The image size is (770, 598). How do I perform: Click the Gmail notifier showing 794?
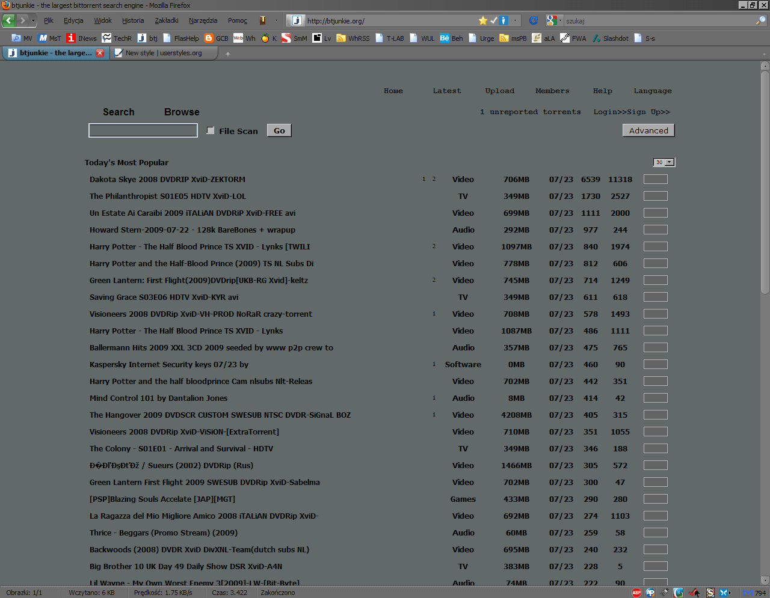[x=754, y=593]
